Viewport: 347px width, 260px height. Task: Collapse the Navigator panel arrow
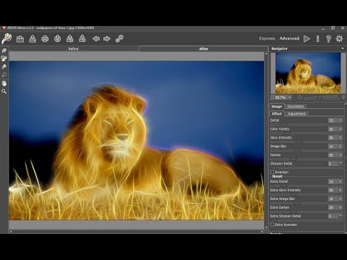pyautogui.click(x=343, y=48)
